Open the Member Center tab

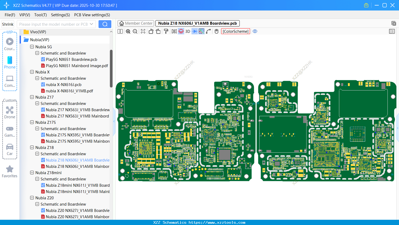[x=136, y=23]
